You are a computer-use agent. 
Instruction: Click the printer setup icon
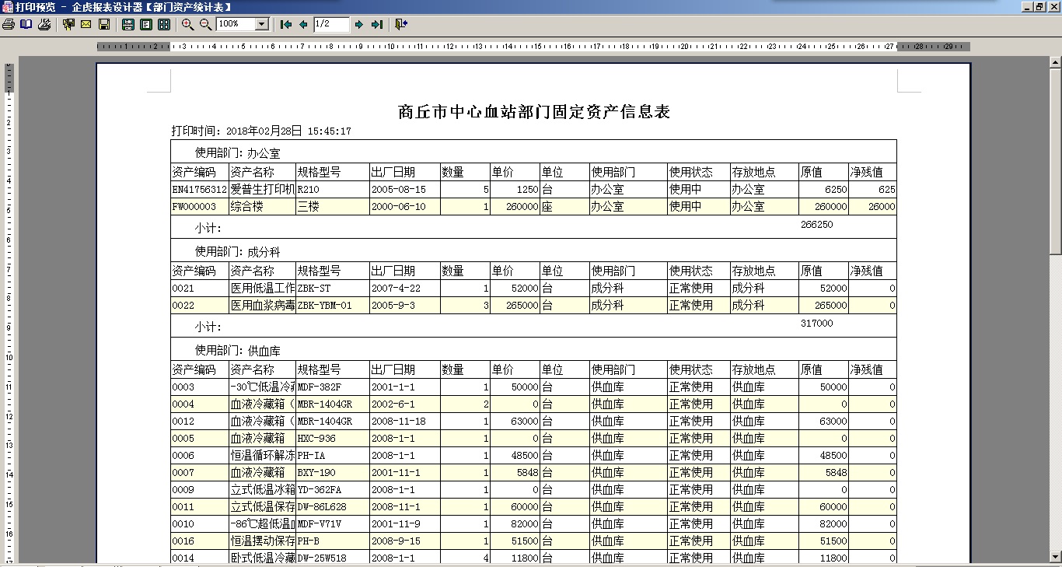click(x=44, y=24)
